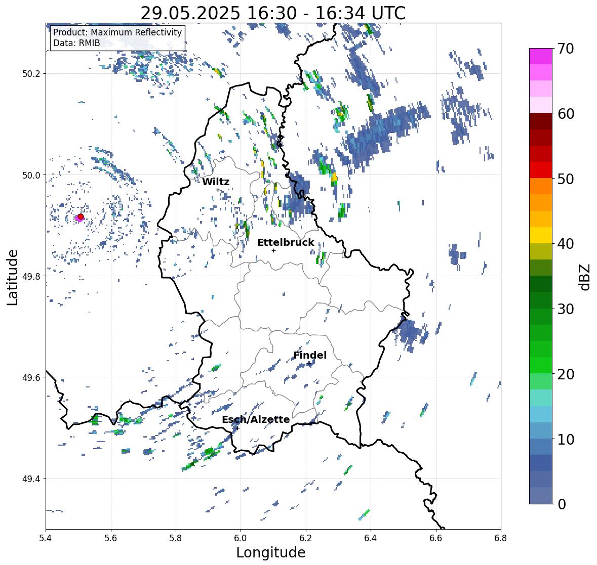Screen dimensions: 597x565
Task: Click the Wiltz station label
Action: [x=216, y=182]
